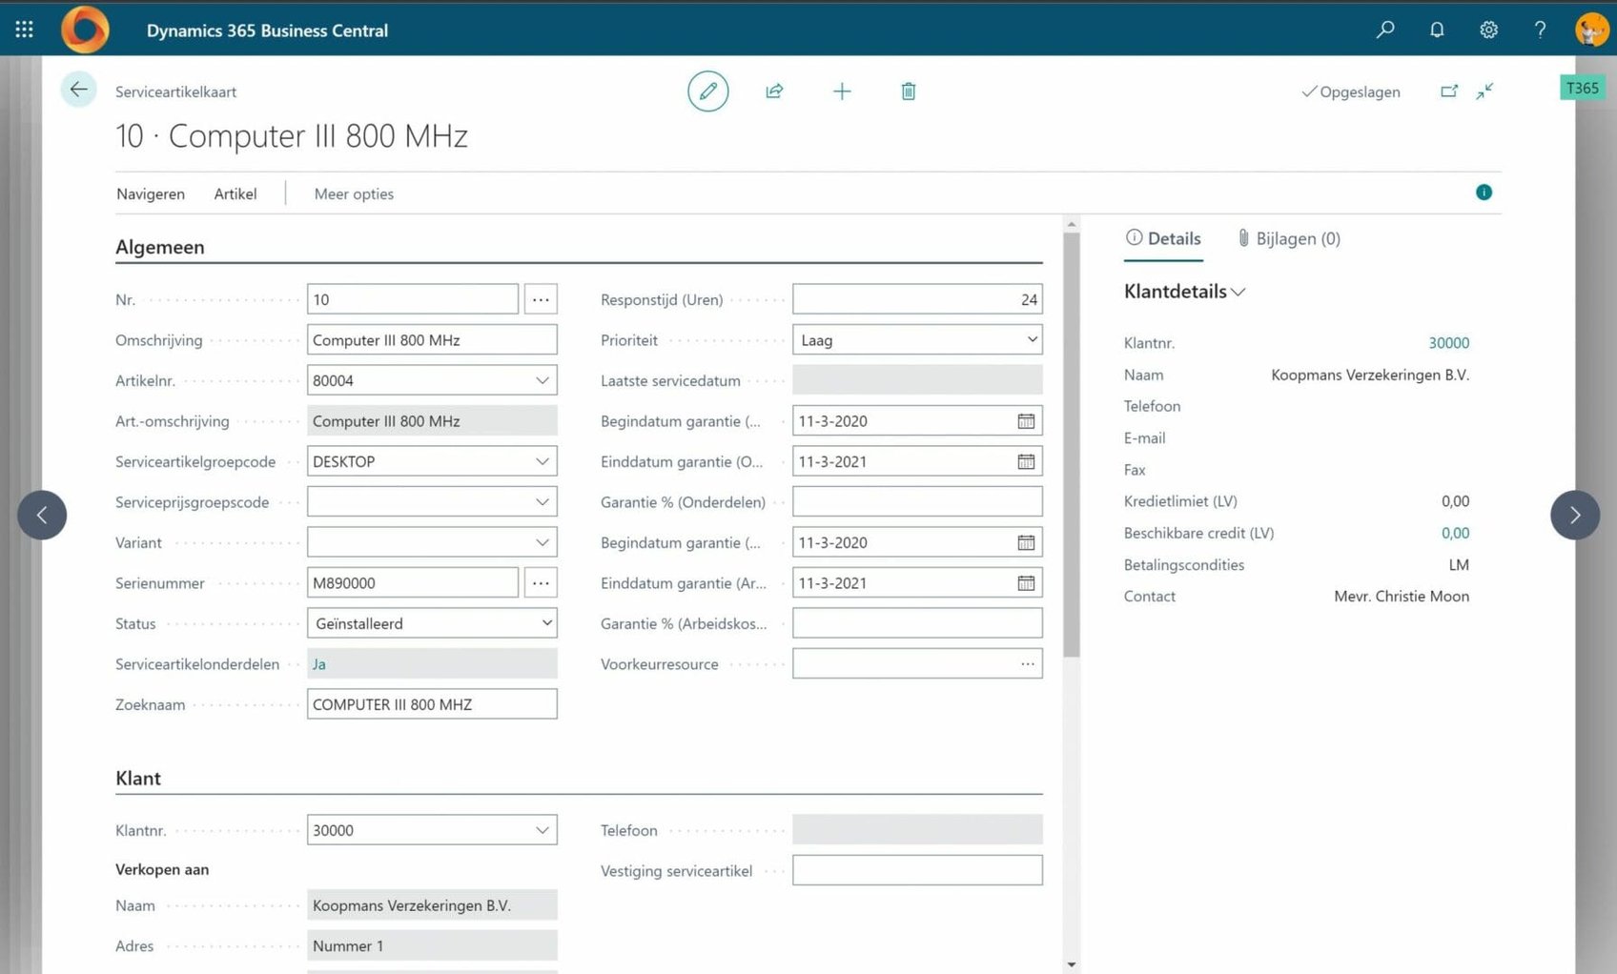
Task: Expand the Serviceartikelgroepcode dropdown
Action: [542, 461]
